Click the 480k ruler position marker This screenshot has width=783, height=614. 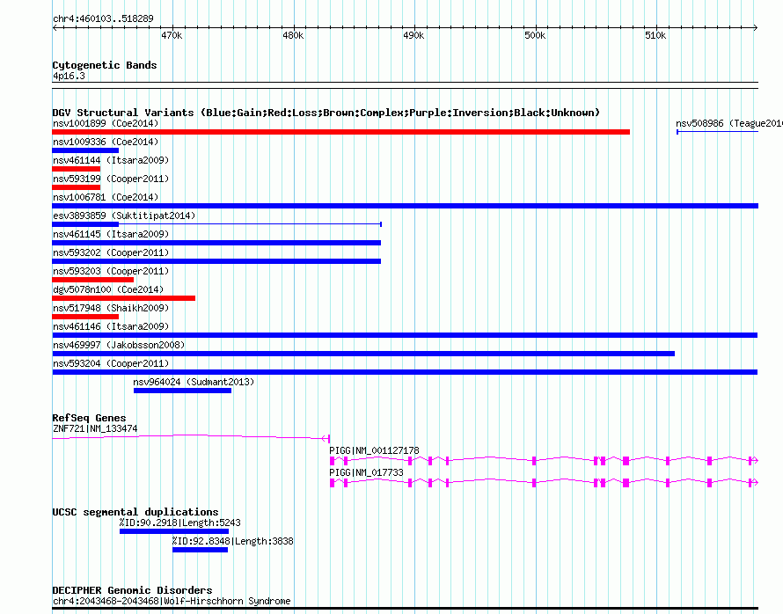click(293, 36)
